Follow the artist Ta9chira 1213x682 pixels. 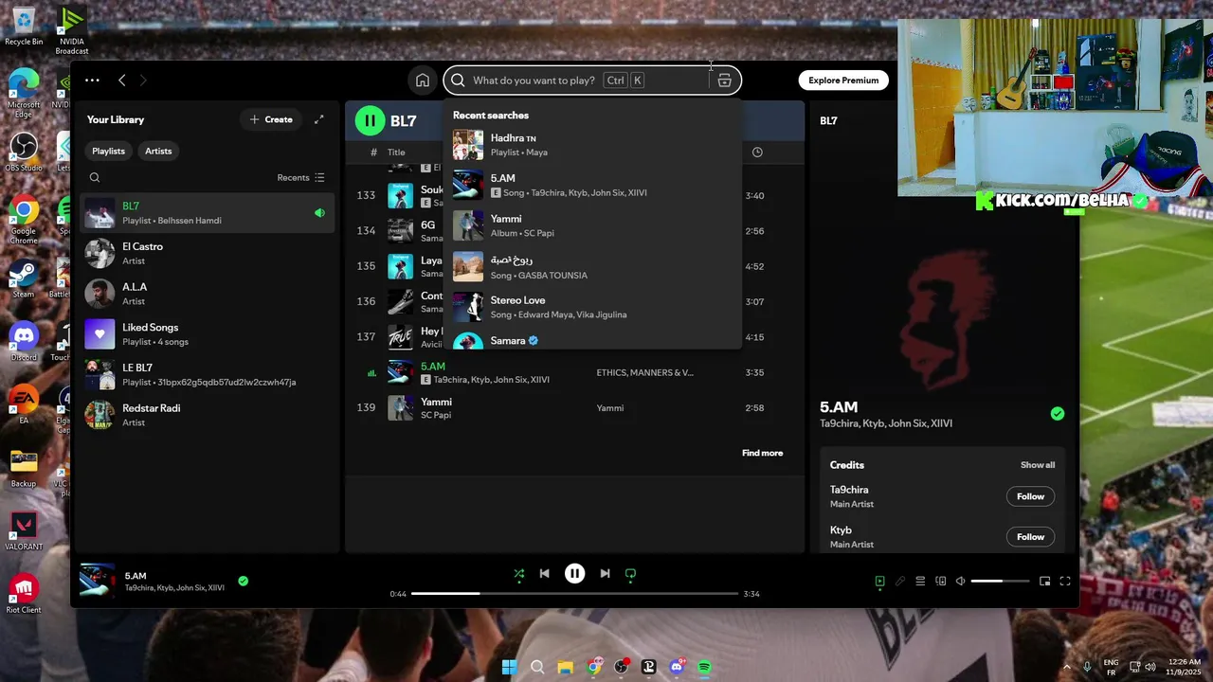click(x=1030, y=496)
